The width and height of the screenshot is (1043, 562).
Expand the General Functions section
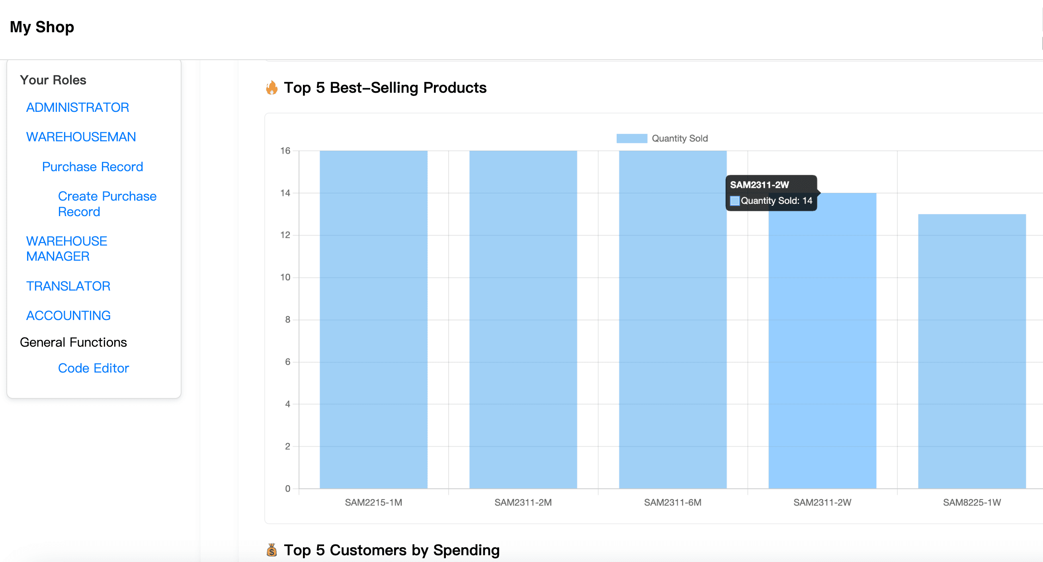[73, 342]
